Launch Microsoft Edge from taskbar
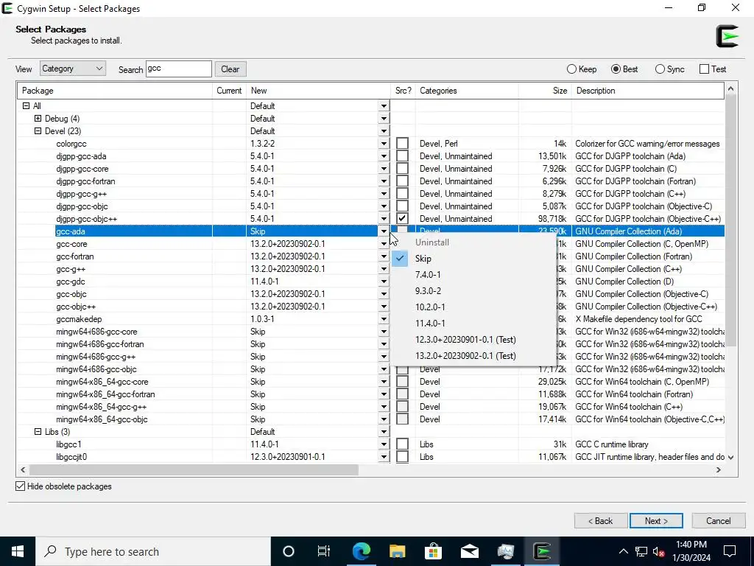 point(361,551)
